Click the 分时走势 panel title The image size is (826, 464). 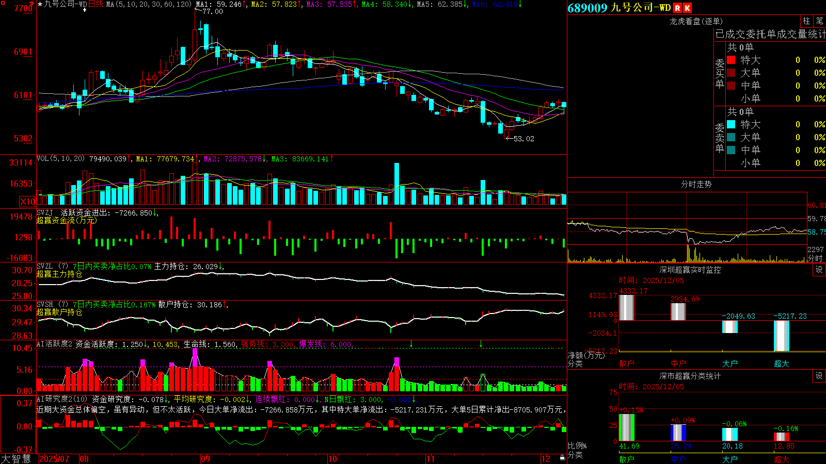click(x=696, y=184)
